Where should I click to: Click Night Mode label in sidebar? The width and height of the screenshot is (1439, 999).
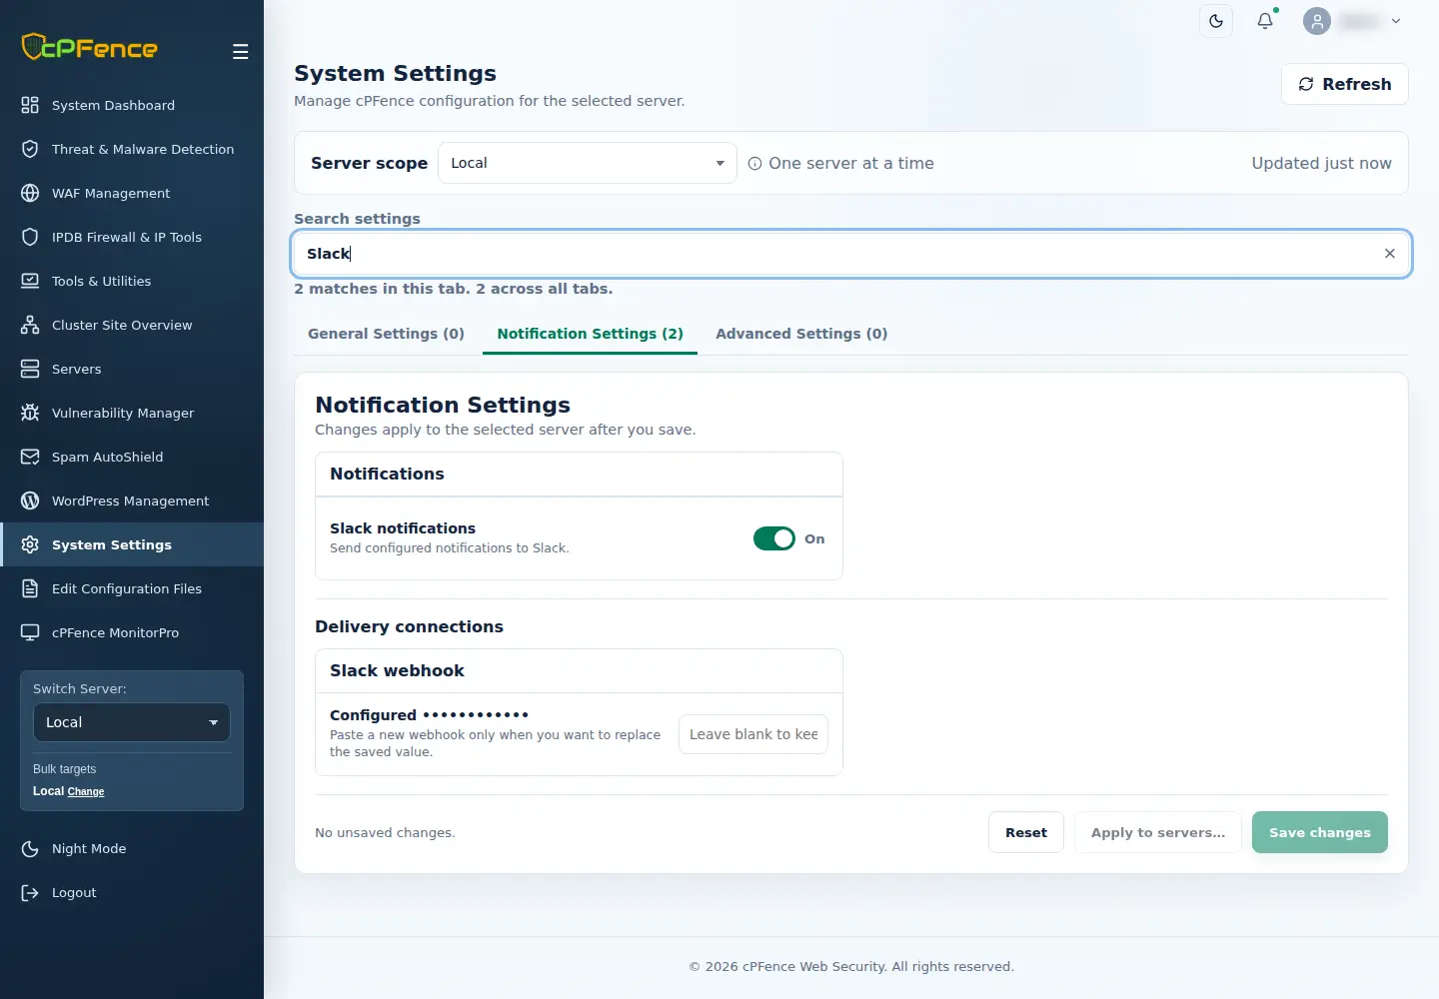89,848
